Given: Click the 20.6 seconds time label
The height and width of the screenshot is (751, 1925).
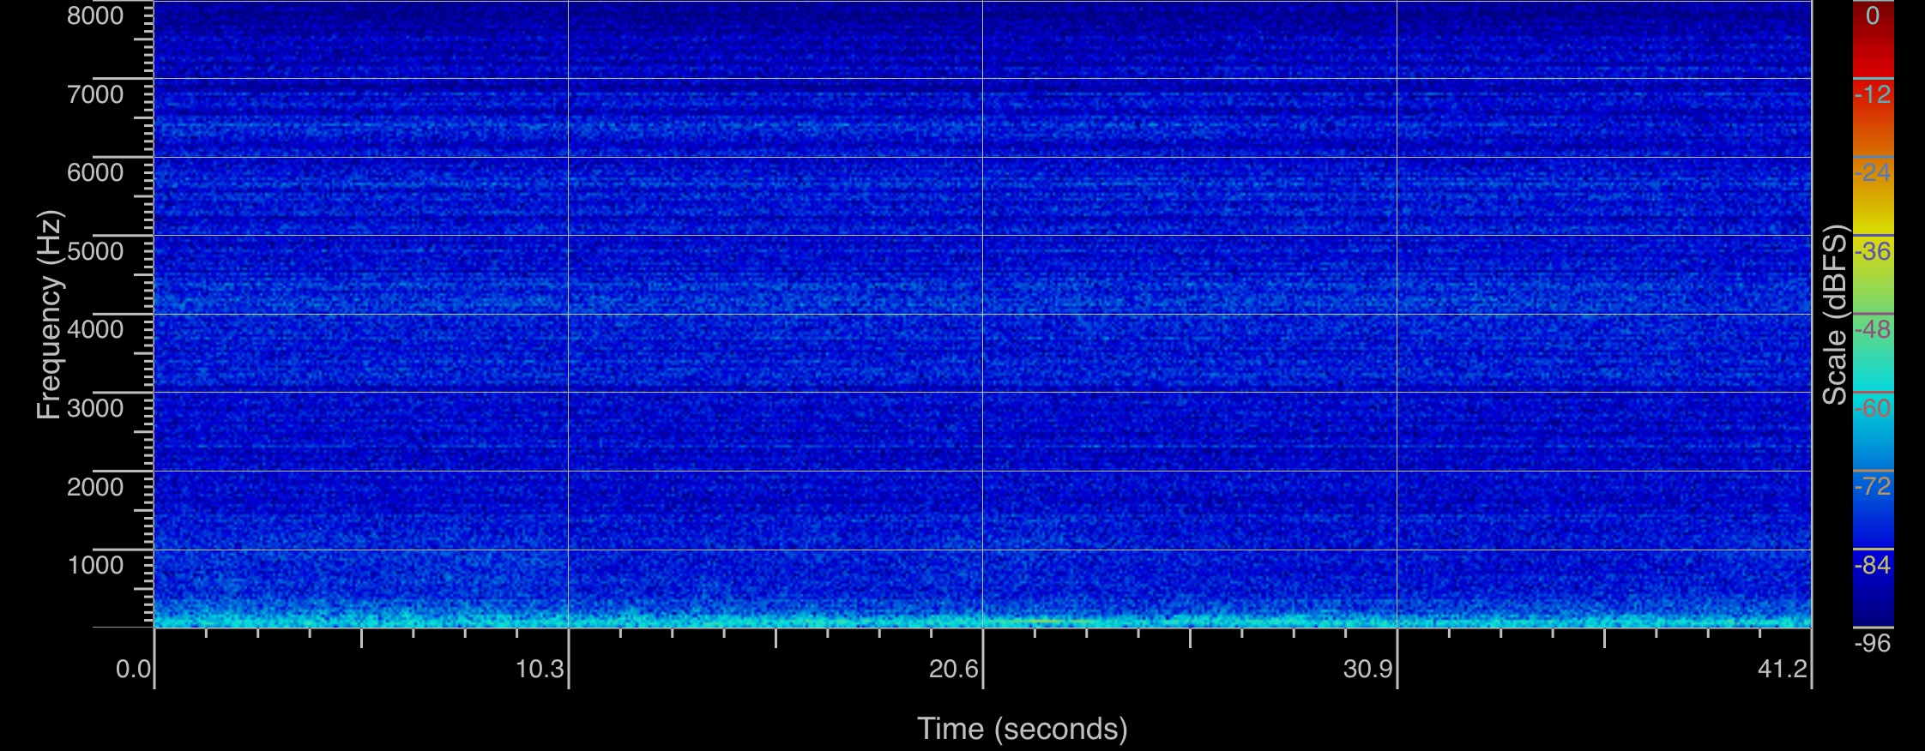Looking at the screenshot, I should click(954, 669).
